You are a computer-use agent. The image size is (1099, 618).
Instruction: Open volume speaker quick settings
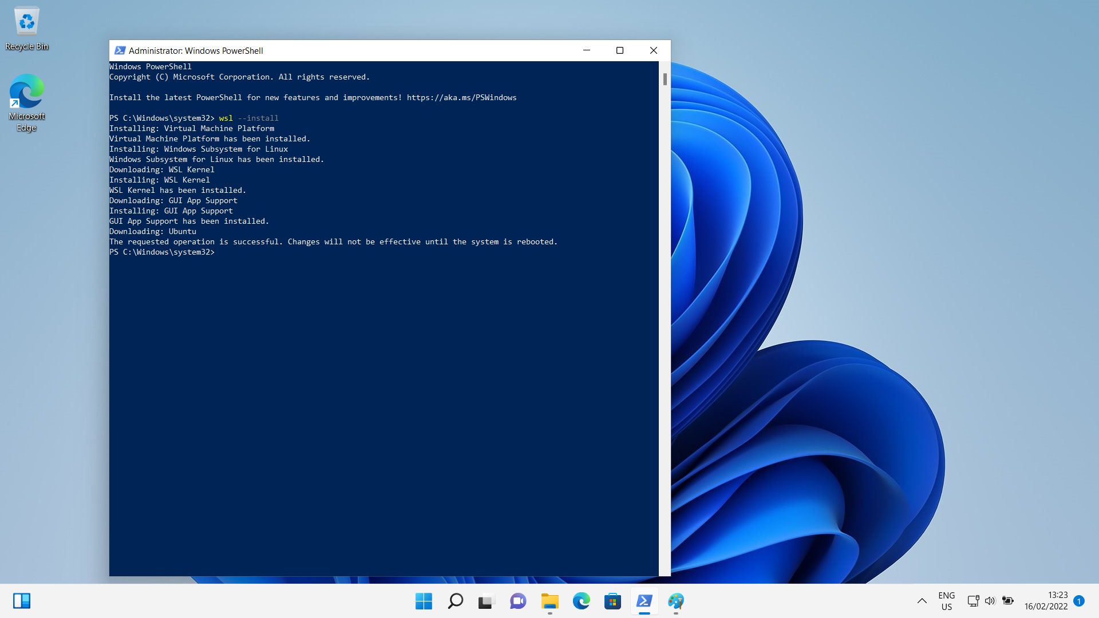990,601
